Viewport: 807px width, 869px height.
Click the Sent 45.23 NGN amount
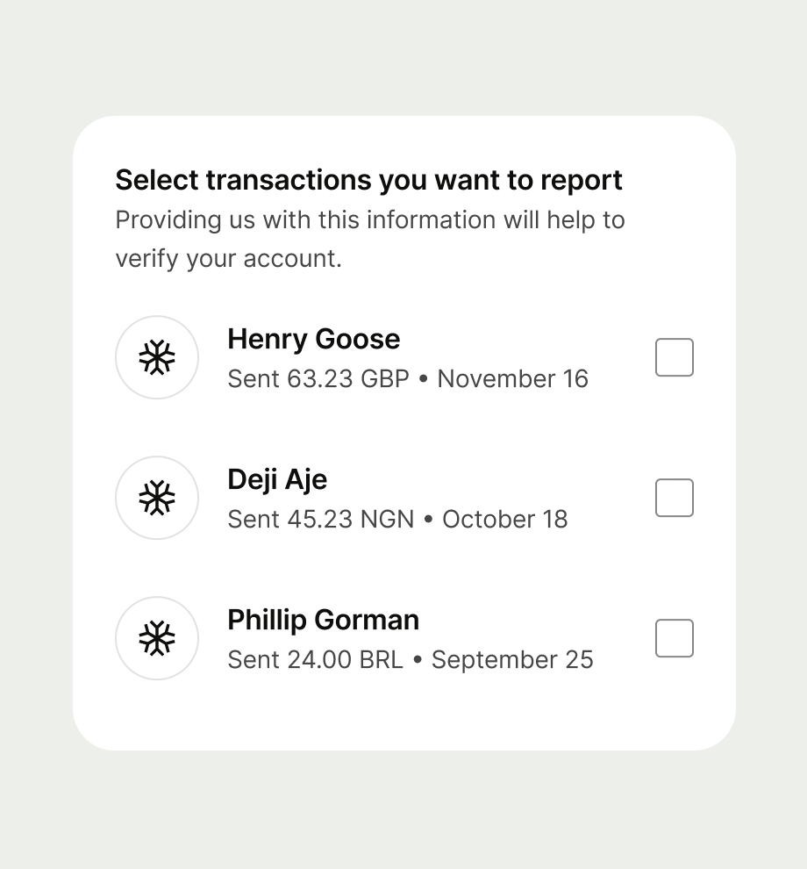320,520
